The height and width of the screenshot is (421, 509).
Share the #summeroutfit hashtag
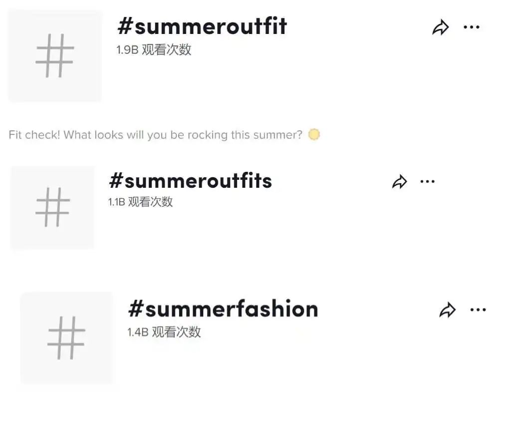[440, 28]
